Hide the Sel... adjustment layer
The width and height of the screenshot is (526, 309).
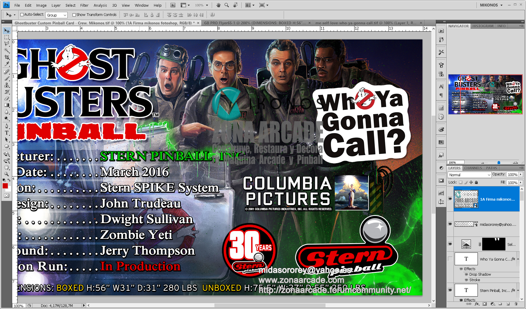click(450, 244)
